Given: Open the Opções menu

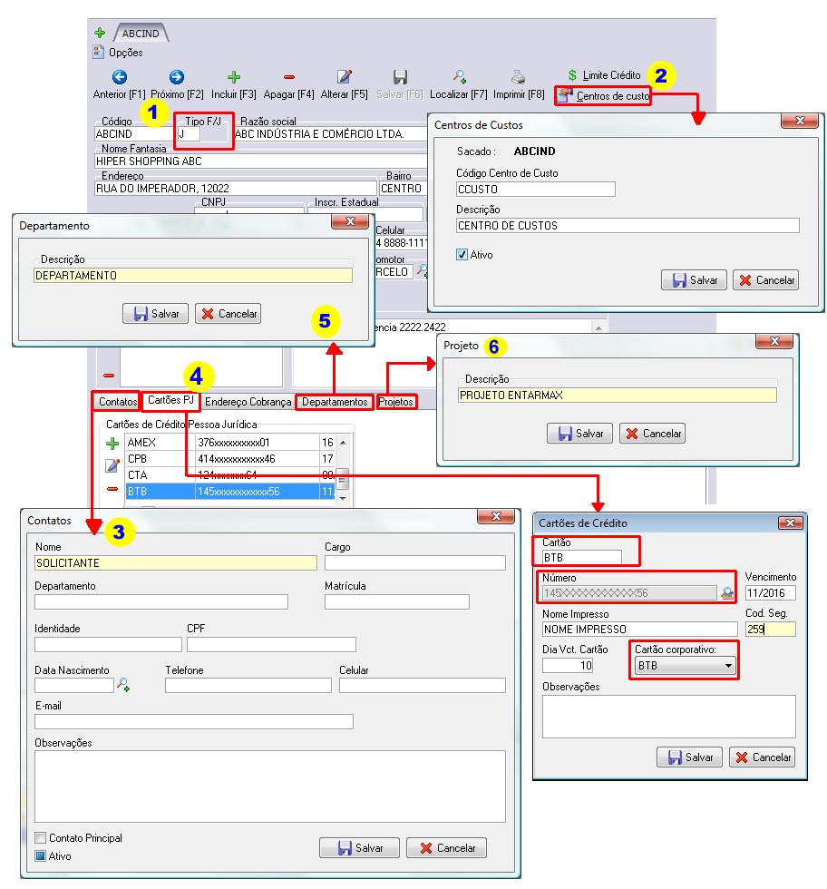Looking at the screenshot, I should point(118,53).
